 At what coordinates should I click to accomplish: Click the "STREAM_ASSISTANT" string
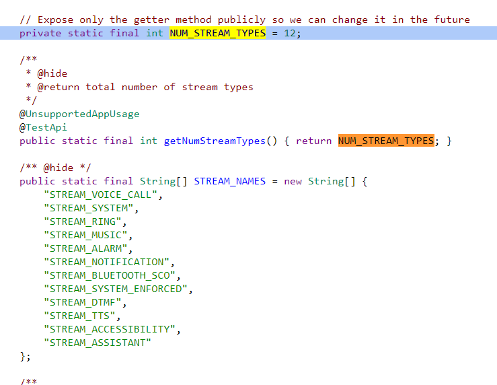pyautogui.click(x=98, y=343)
